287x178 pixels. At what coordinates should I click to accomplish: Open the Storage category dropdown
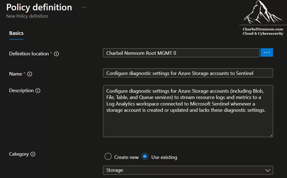click(x=188, y=170)
